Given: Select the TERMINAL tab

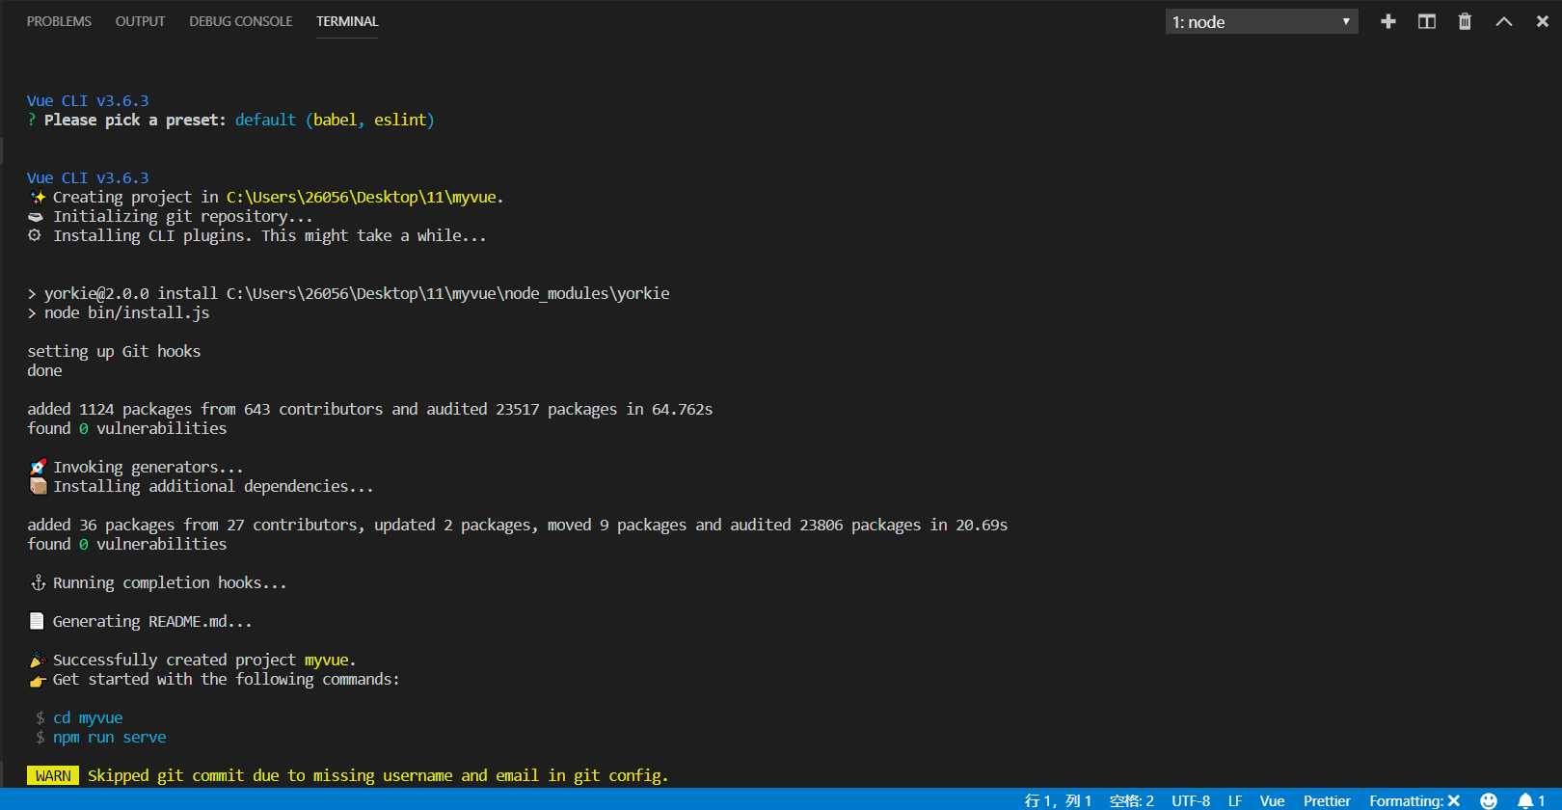Looking at the screenshot, I should [x=347, y=21].
